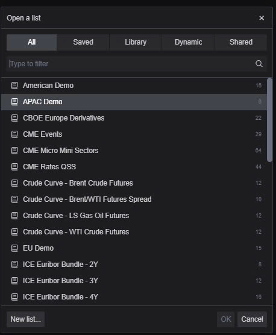
Task: Open the Dynamic tab
Action: point(188,42)
